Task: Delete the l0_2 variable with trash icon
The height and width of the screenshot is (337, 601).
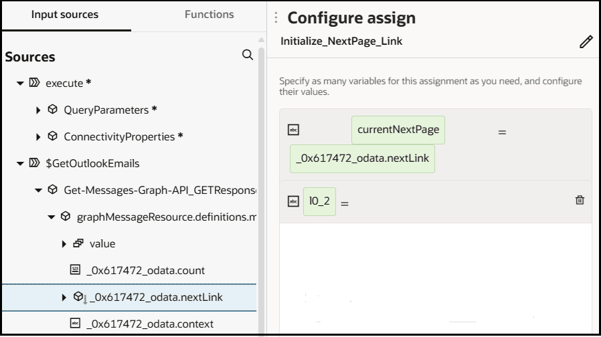Action: tap(580, 200)
